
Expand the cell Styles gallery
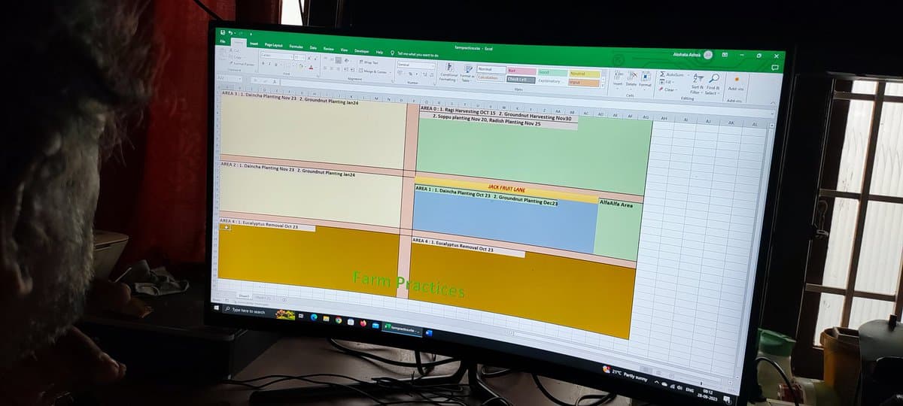point(604,85)
